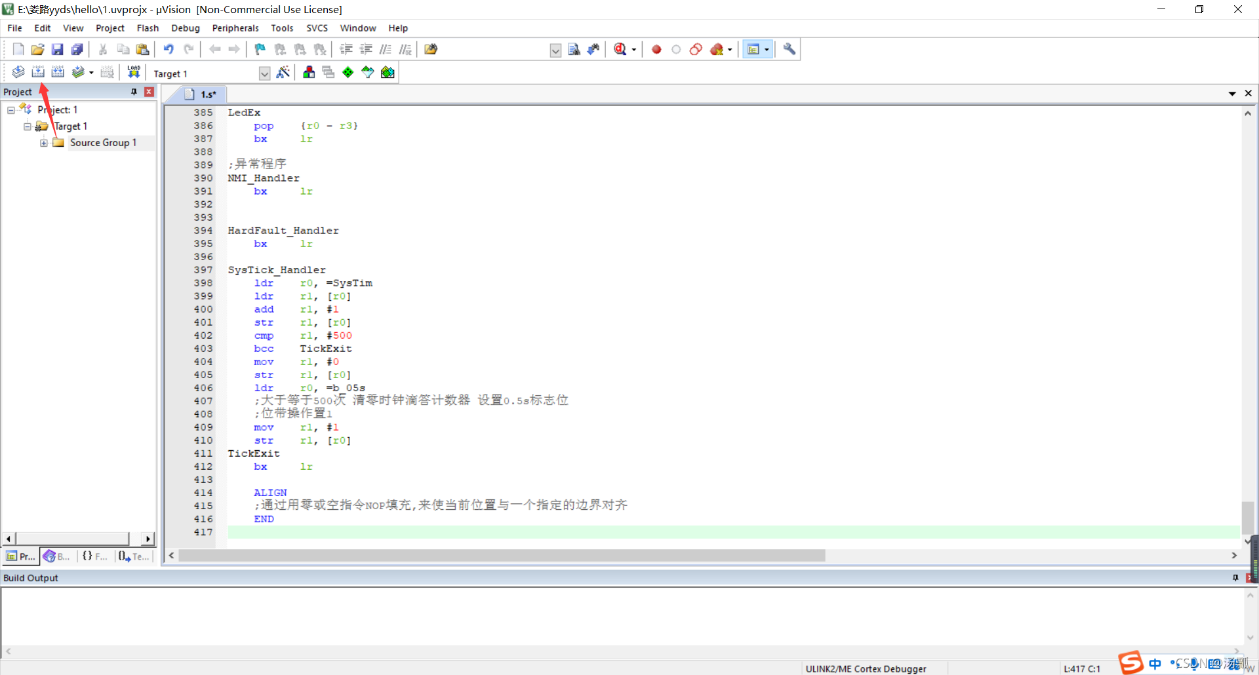Cut the selected text

coord(103,49)
